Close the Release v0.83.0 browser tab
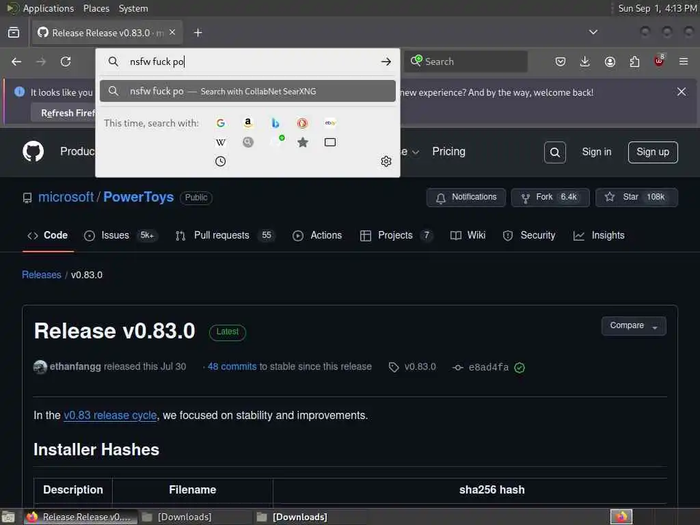The image size is (700, 525). (172, 32)
